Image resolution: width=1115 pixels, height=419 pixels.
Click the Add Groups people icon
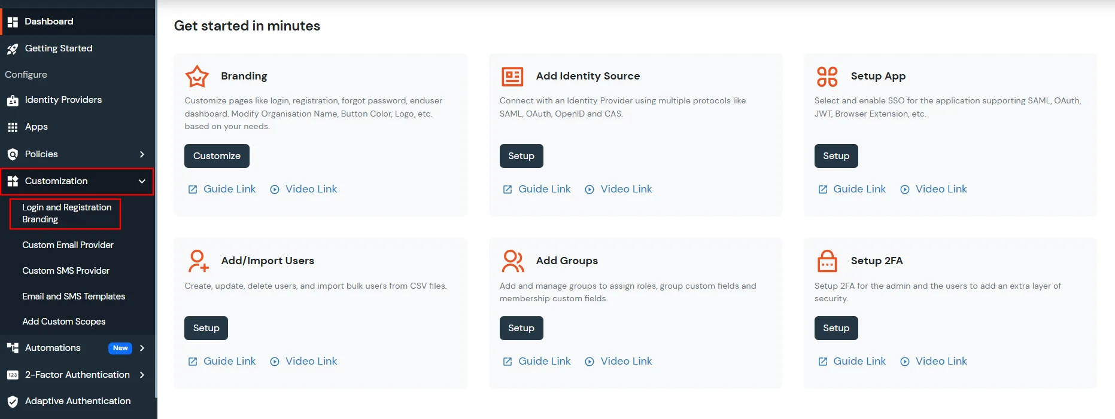(x=512, y=261)
